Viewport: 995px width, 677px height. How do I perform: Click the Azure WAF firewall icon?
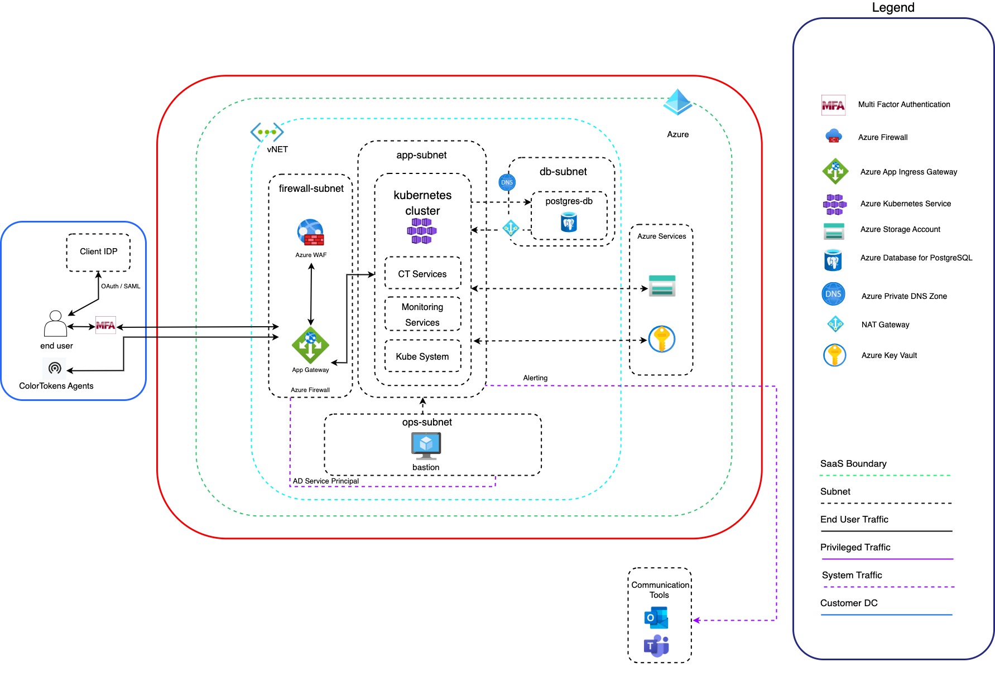(311, 233)
